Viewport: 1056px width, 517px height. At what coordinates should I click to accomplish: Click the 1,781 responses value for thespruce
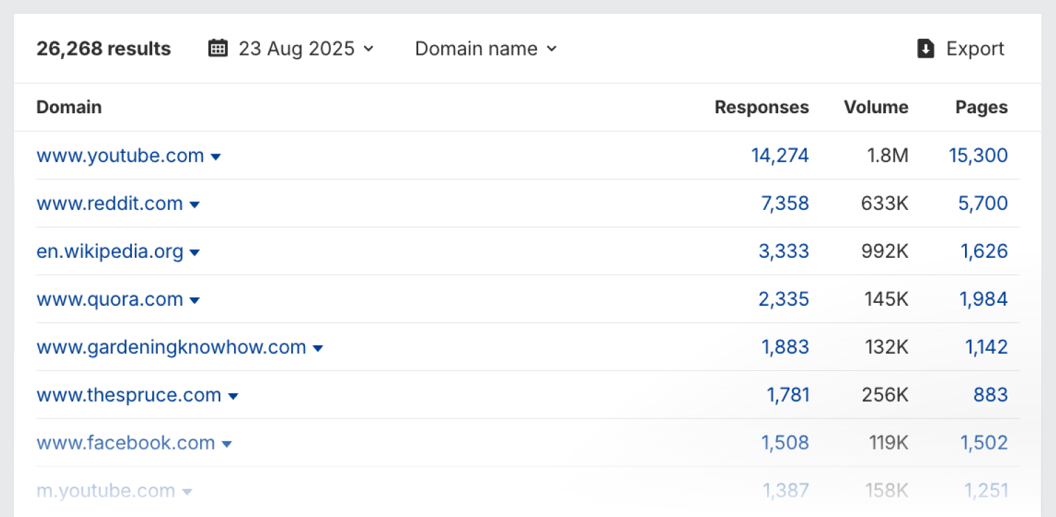788,395
